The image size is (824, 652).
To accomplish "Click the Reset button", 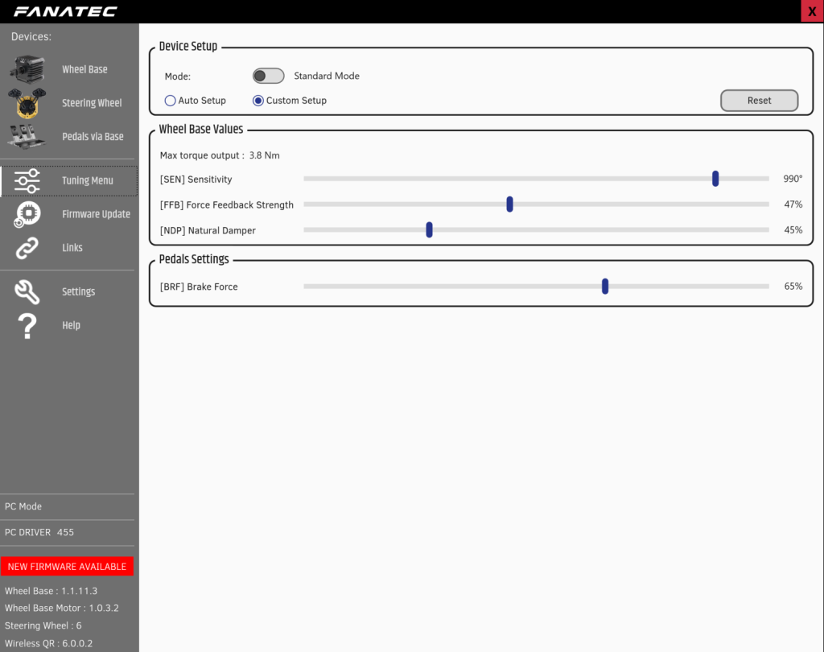I will coord(760,101).
